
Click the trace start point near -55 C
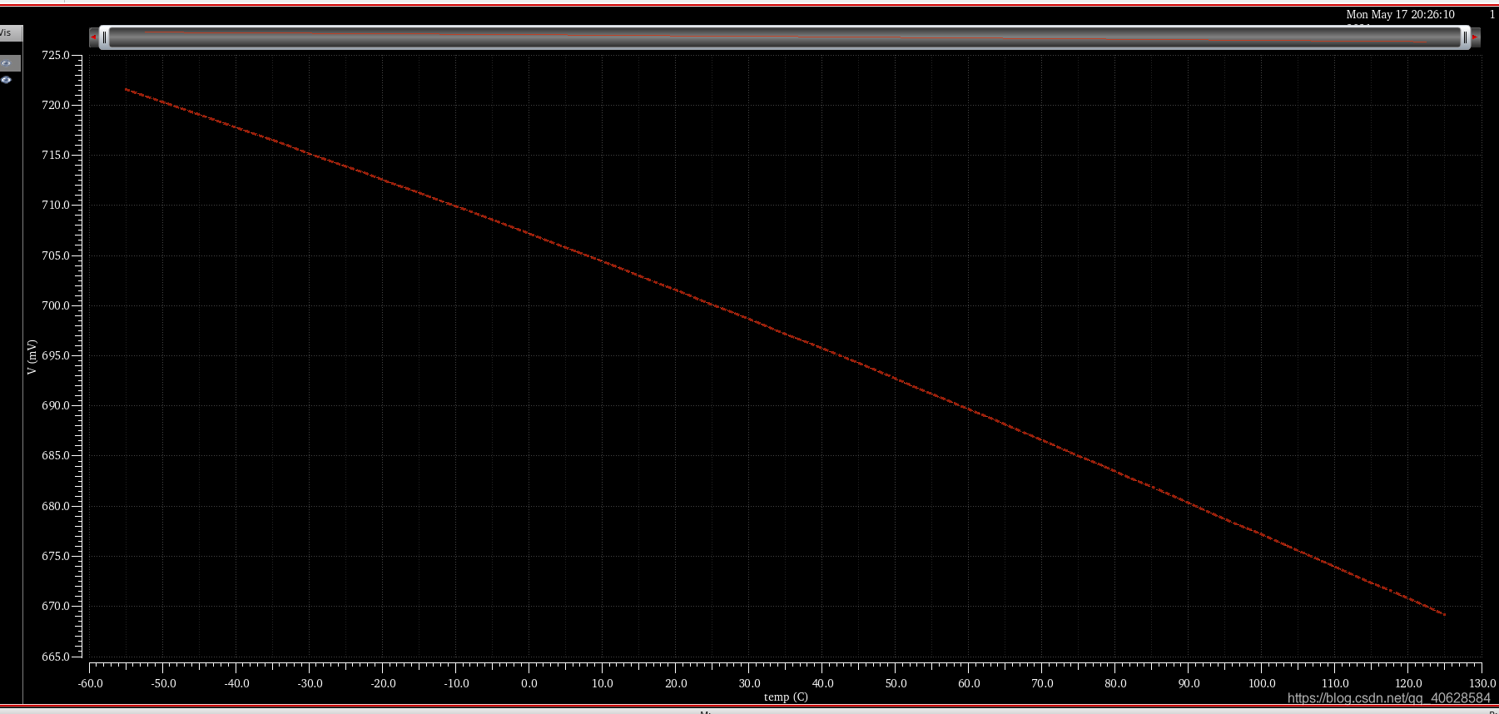point(127,89)
